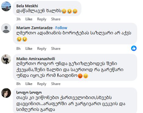Follow Mariam Zamtaradze
This screenshot has height=113, width=143.
click(61, 28)
